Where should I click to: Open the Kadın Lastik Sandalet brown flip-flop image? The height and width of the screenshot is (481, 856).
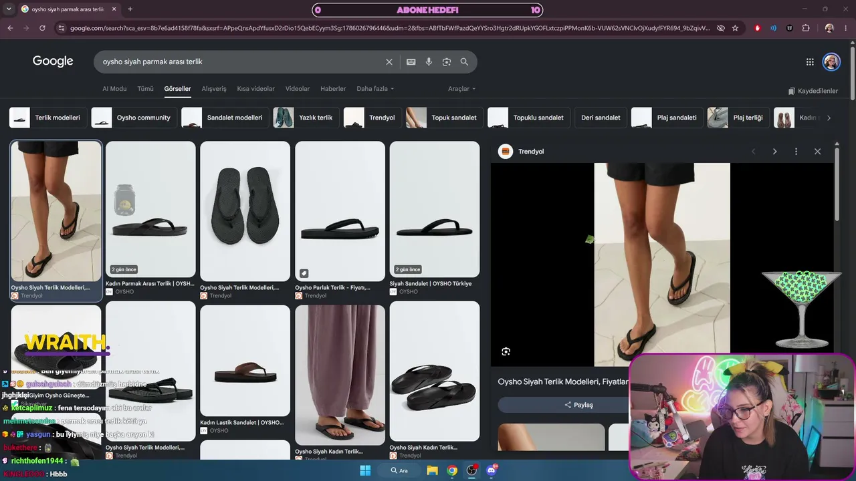pyautogui.click(x=245, y=360)
